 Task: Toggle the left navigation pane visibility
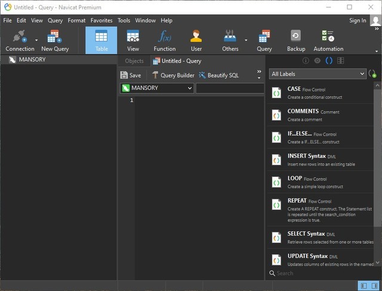tap(363, 286)
